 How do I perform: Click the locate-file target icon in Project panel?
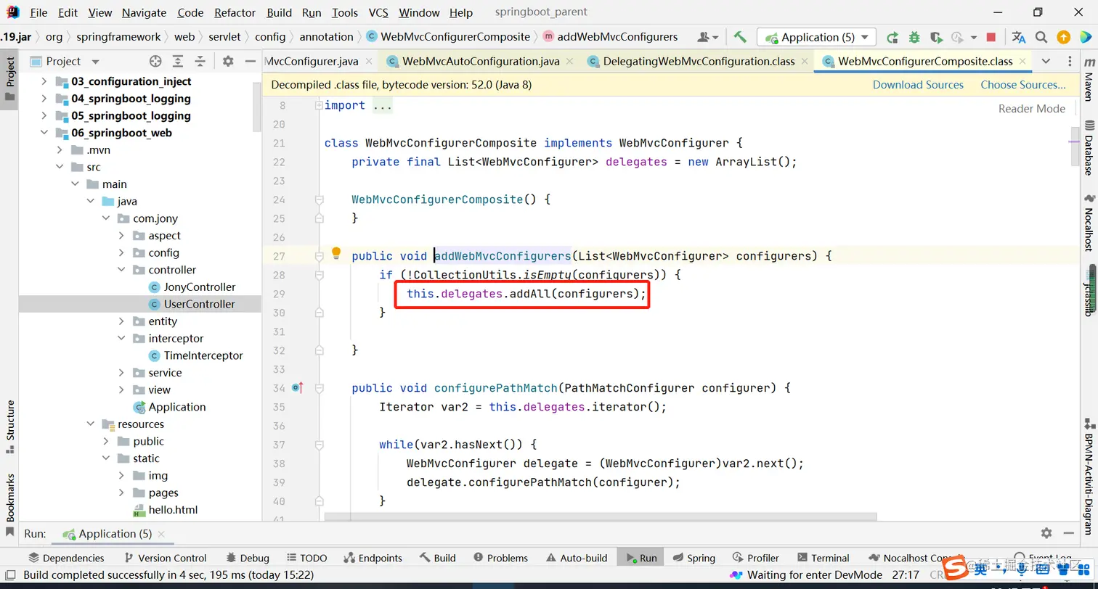point(155,62)
